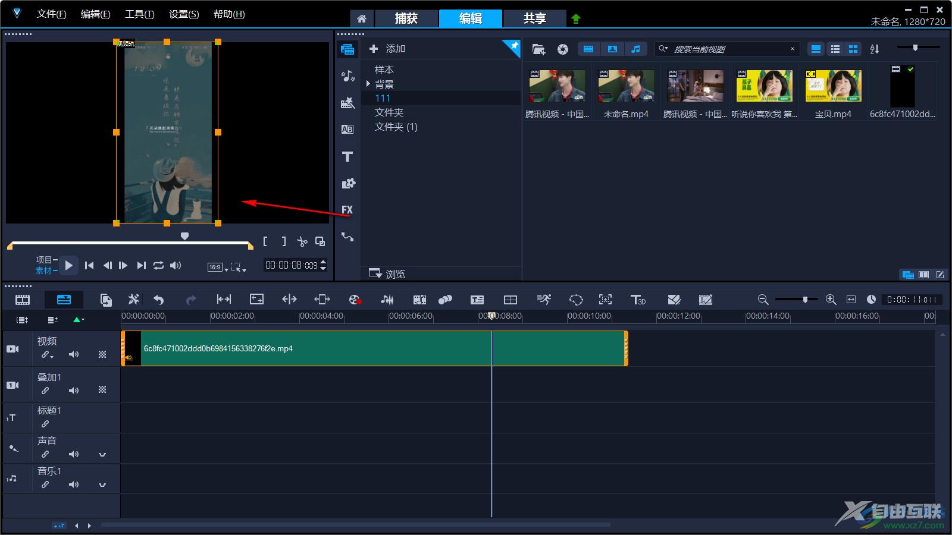Switch to the 共享 tab

[x=535, y=18]
